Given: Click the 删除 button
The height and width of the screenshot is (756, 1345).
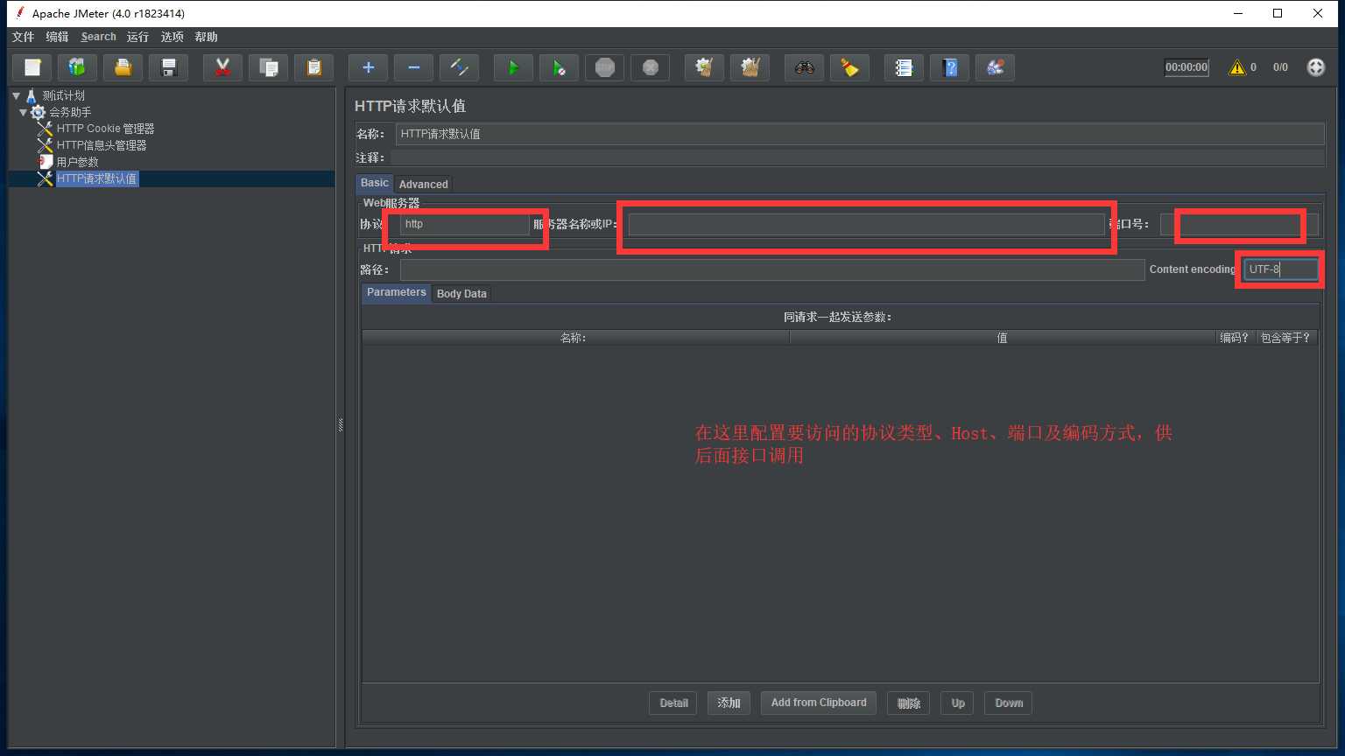Looking at the screenshot, I should click(x=908, y=703).
